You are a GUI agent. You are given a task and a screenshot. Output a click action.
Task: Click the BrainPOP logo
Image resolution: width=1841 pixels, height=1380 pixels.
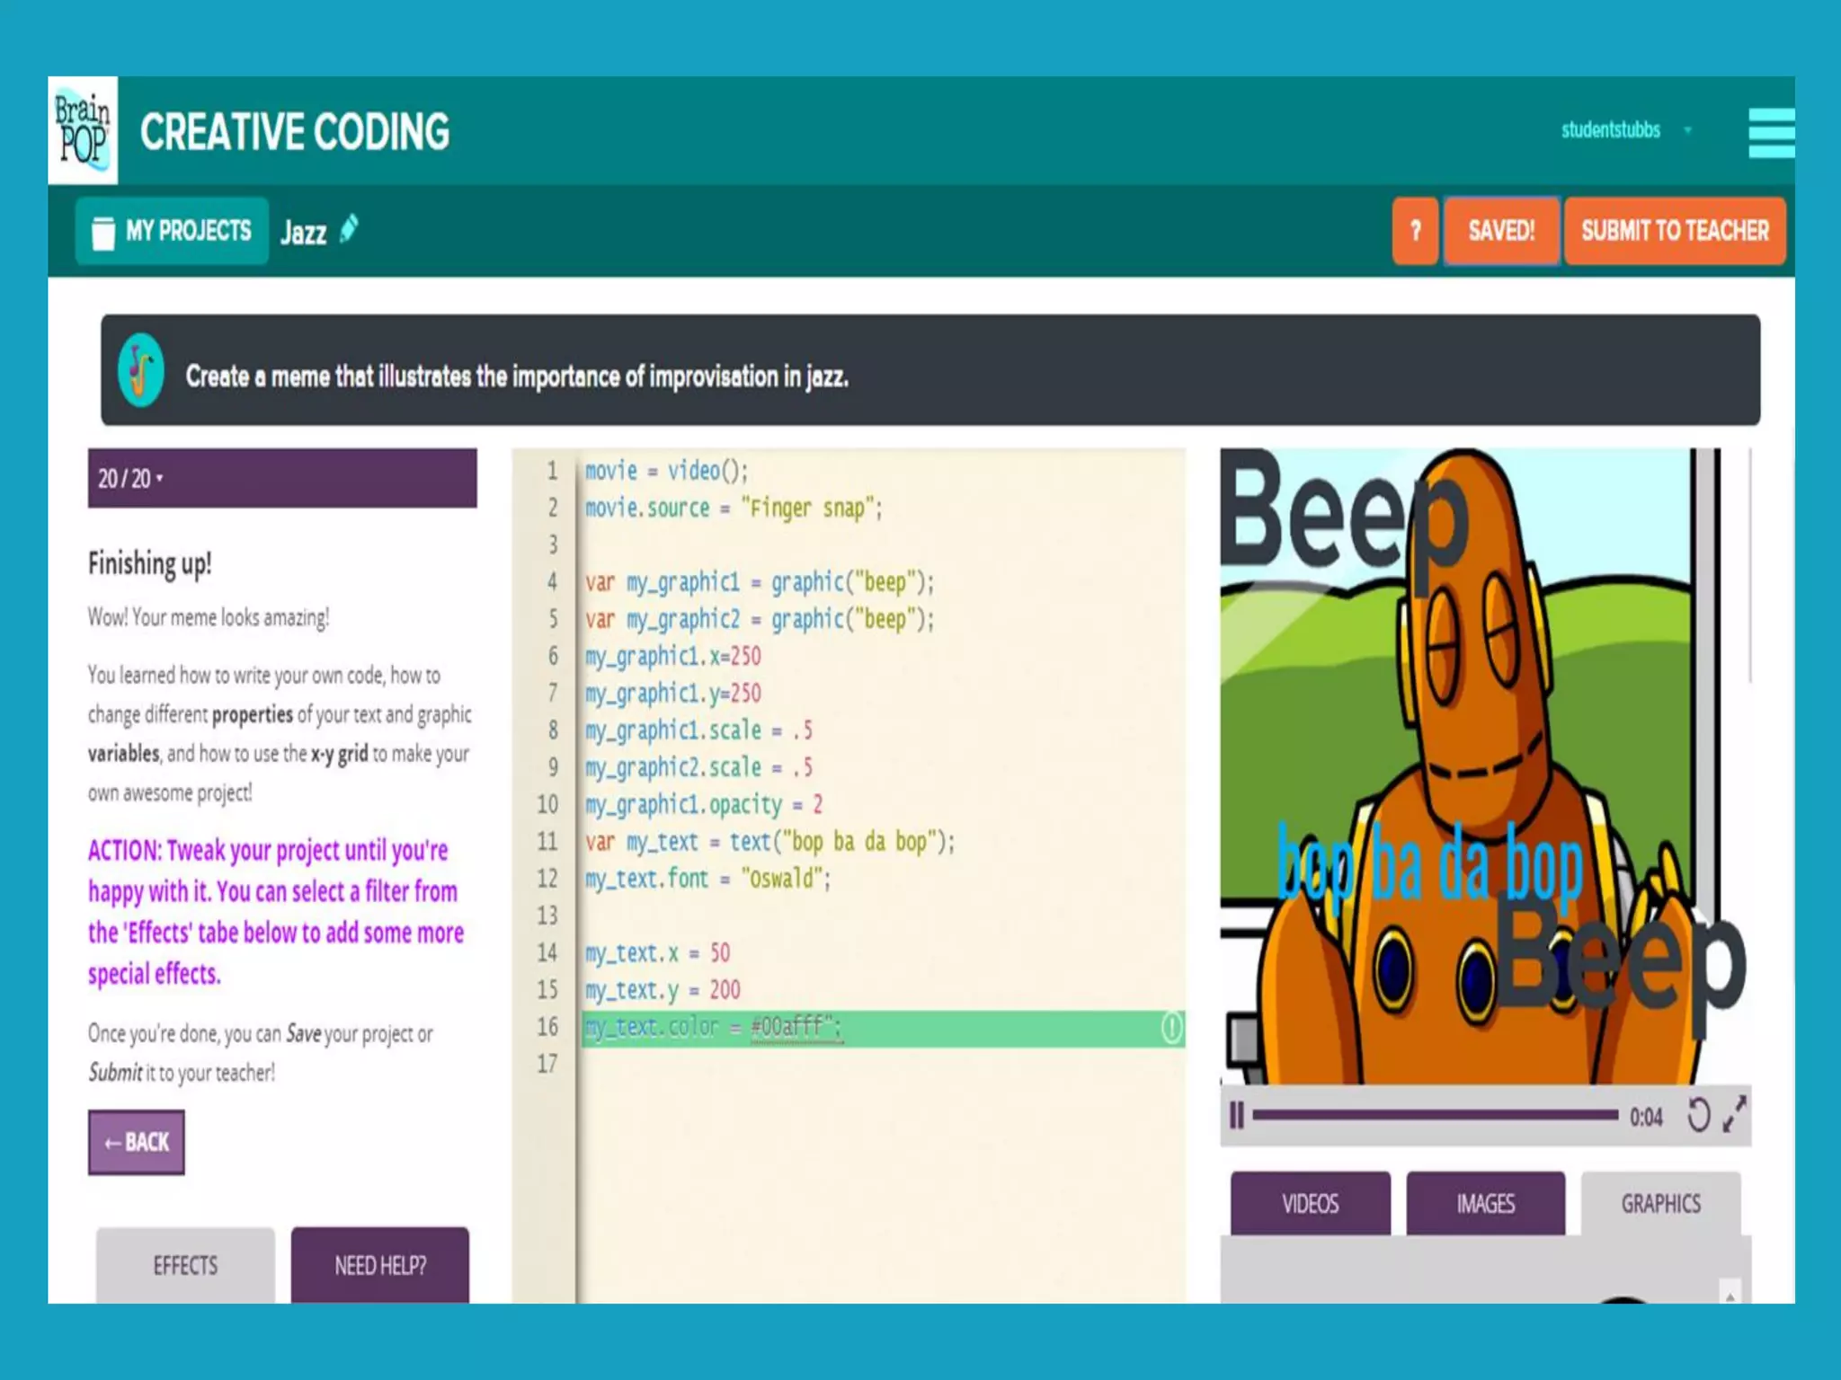[83, 130]
